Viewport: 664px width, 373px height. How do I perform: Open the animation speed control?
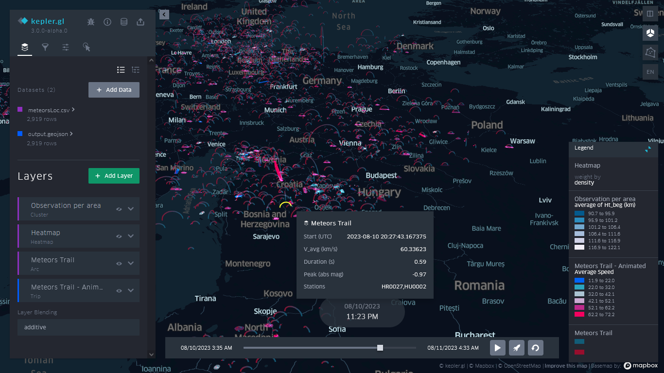(517, 348)
